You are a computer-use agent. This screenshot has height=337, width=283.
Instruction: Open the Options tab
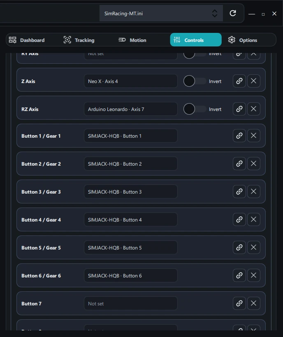[243, 40]
